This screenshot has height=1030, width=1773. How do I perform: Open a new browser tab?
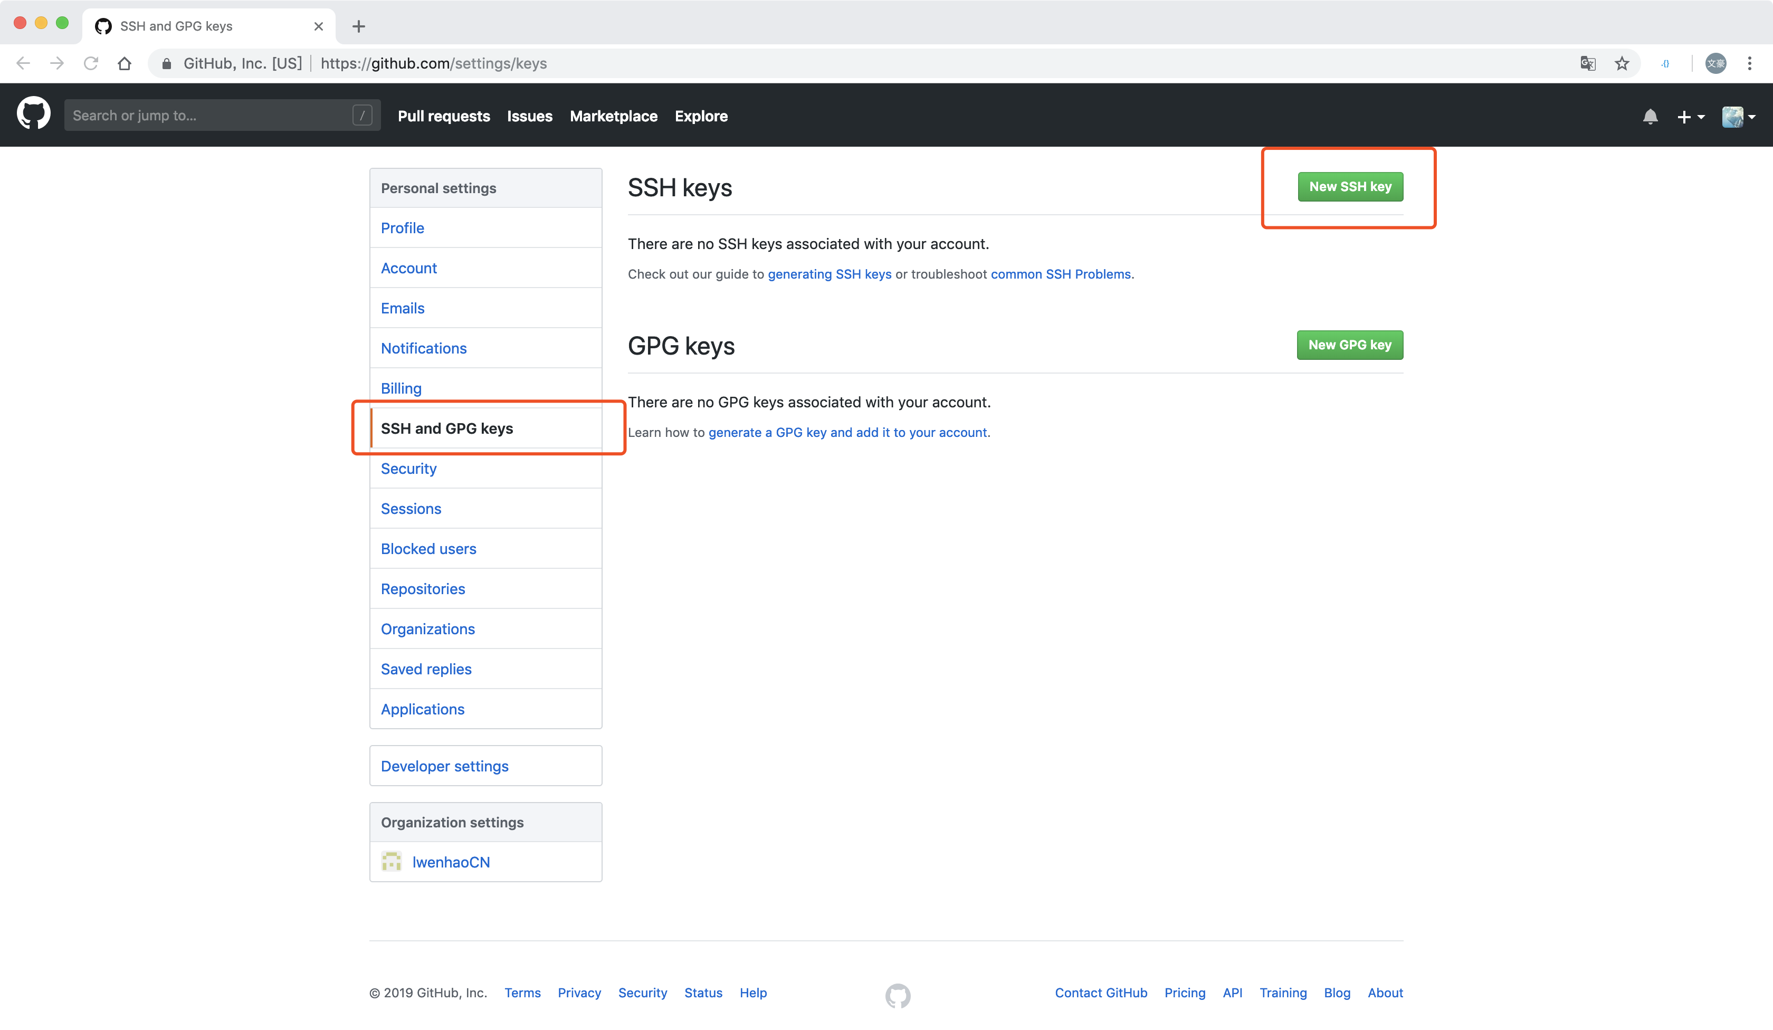point(359,26)
